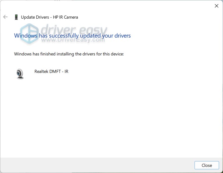Click the device icon beside Update Drivers title
Viewport: 223px width, 173px height.
point(16,17)
